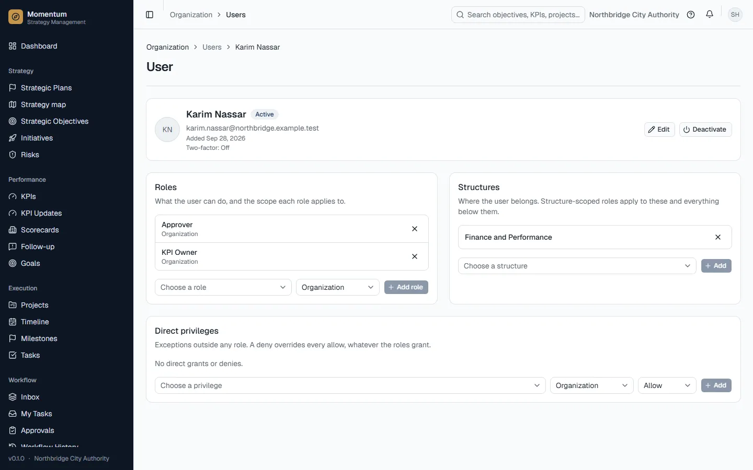Open the Allow/deny dropdown
Image resolution: width=753 pixels, height=470 pixels.
tap(667, 385)
